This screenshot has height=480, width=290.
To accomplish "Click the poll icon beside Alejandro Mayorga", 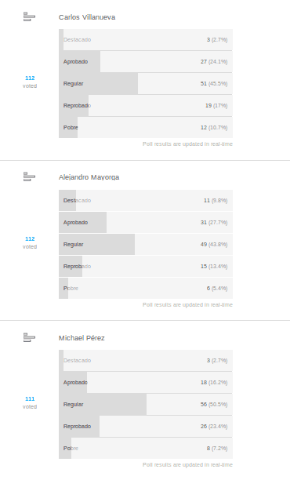I will pyautogui.click(x=29, y=176).
